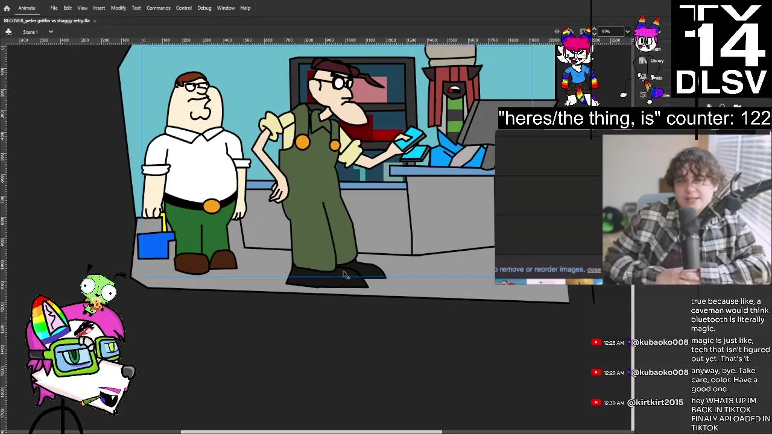Open the View menu
This screenshot has height=434, width=772.
pyautogui.click(x=83, y=8)
